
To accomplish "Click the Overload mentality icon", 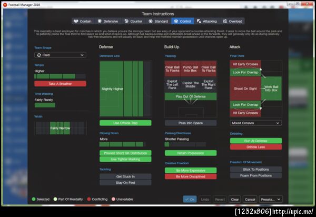I will point(225,21).
